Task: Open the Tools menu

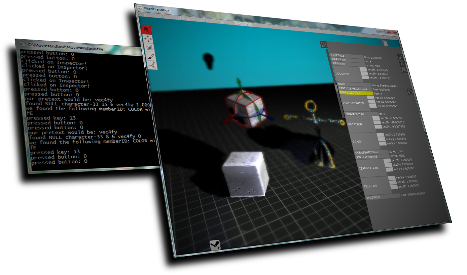Action: (222, 22)
